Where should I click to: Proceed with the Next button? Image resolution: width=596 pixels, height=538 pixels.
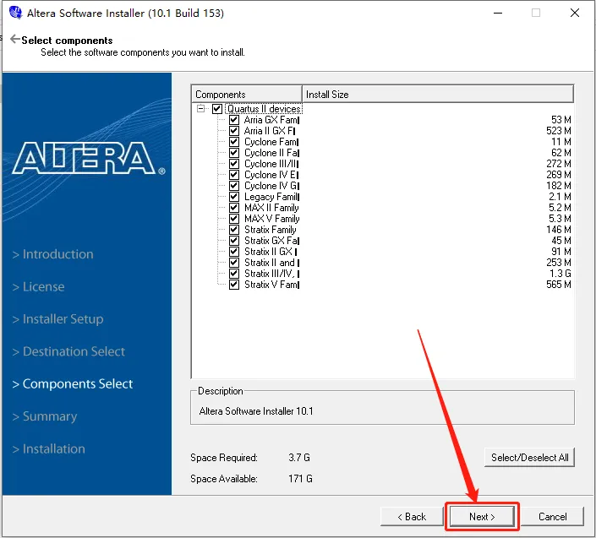[482, 517]
